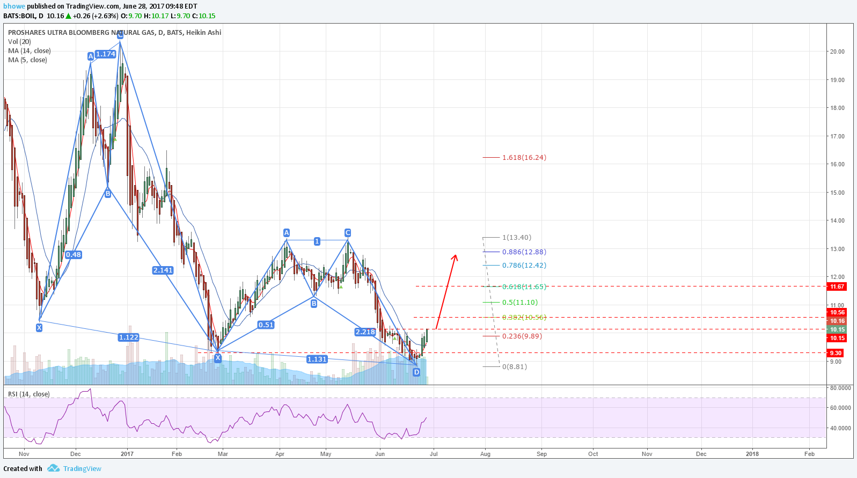
Task: Click the 80.0000 RSI axis label
Action: pos(840,387)
